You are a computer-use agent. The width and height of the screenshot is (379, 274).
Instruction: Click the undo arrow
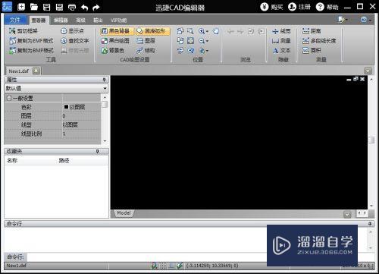click(x=84, y=8)
